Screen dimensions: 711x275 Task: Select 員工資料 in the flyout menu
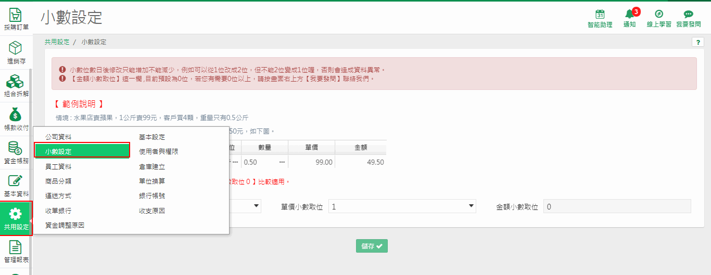(x=58, y=166)
